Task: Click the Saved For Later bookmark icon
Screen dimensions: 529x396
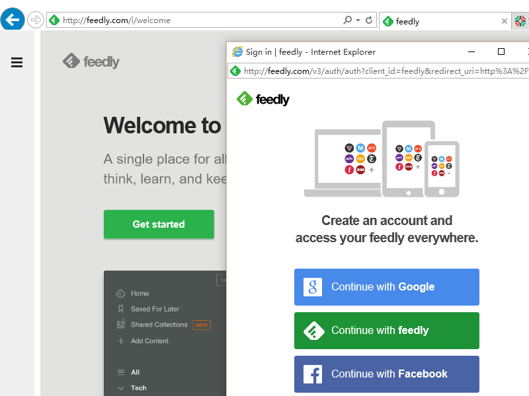Action: pos(120,309)
